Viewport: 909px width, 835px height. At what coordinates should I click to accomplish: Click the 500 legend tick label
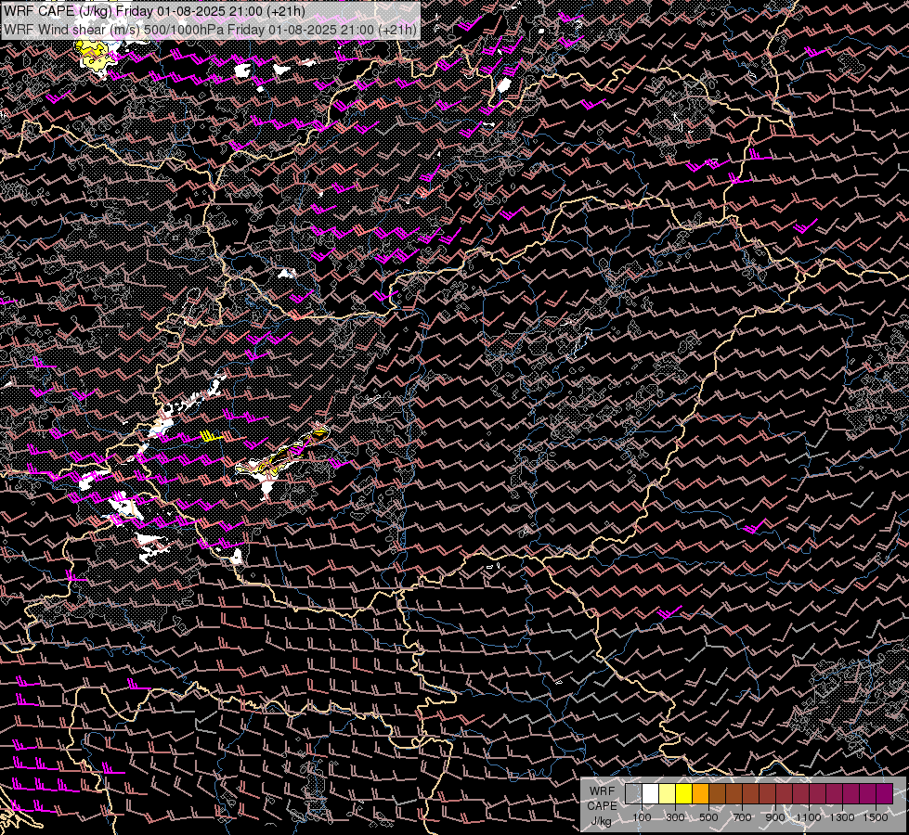click(x=708, y=817)
